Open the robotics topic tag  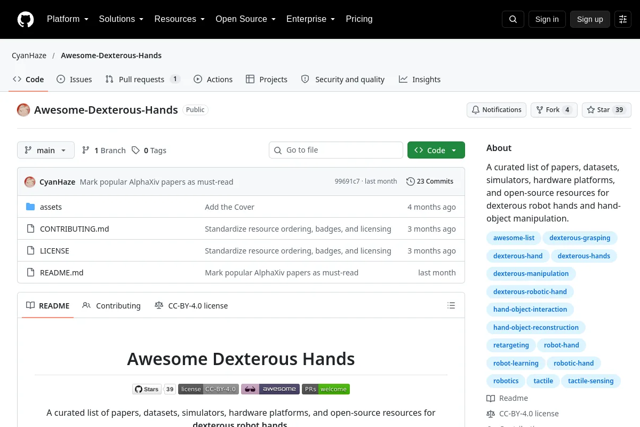click(x=506, y=381)
